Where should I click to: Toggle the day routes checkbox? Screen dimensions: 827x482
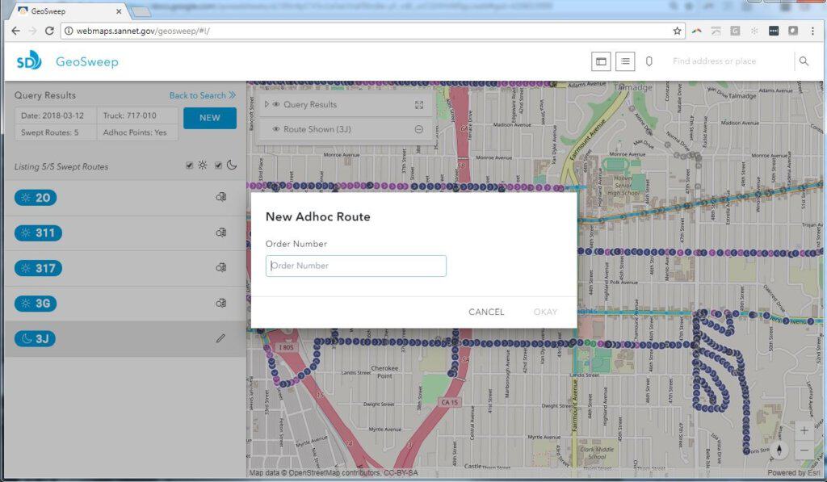pos(189,166)
